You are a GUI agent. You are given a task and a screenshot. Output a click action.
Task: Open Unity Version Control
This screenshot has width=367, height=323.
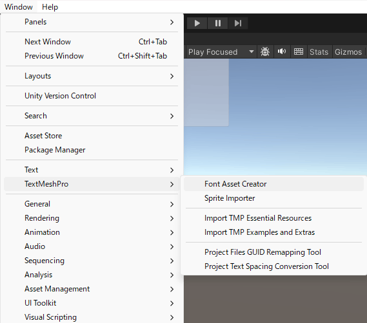coord(92,96)
